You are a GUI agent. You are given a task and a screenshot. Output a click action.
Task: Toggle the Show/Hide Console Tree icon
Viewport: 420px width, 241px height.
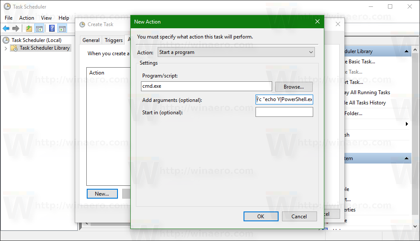click(39, 28)
